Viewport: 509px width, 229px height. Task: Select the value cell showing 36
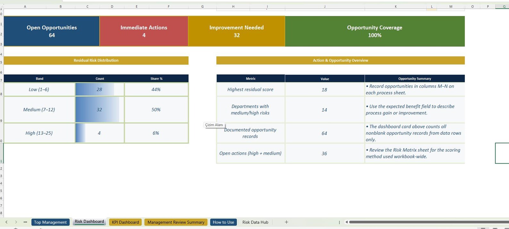(325, 153)
